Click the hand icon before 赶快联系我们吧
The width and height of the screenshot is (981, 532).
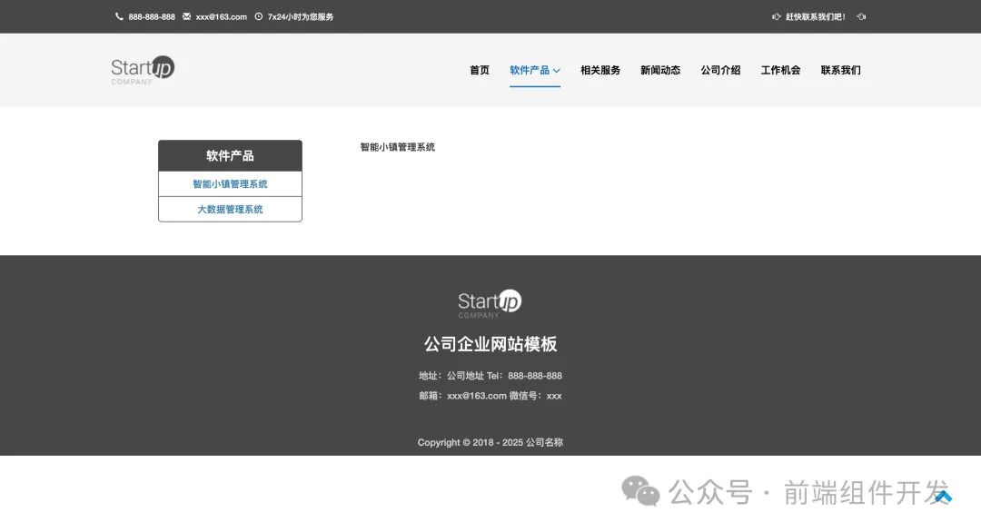774,16
